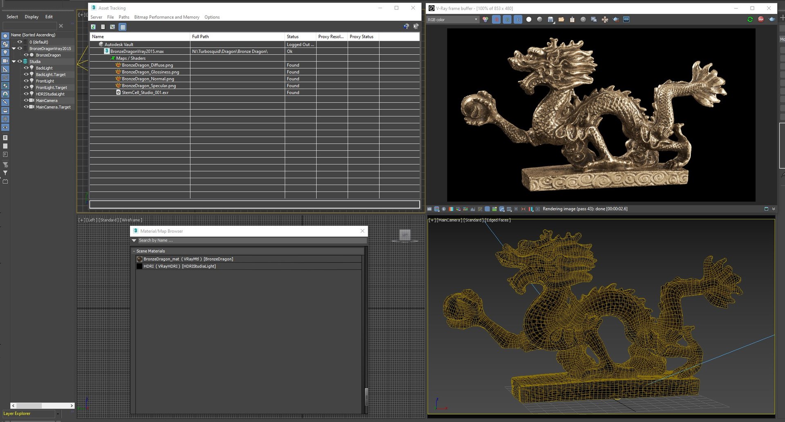Open the Paths menu in Asset Tracking
The image size is (785, 422).
pyautogui.click(x=124, y=17)
